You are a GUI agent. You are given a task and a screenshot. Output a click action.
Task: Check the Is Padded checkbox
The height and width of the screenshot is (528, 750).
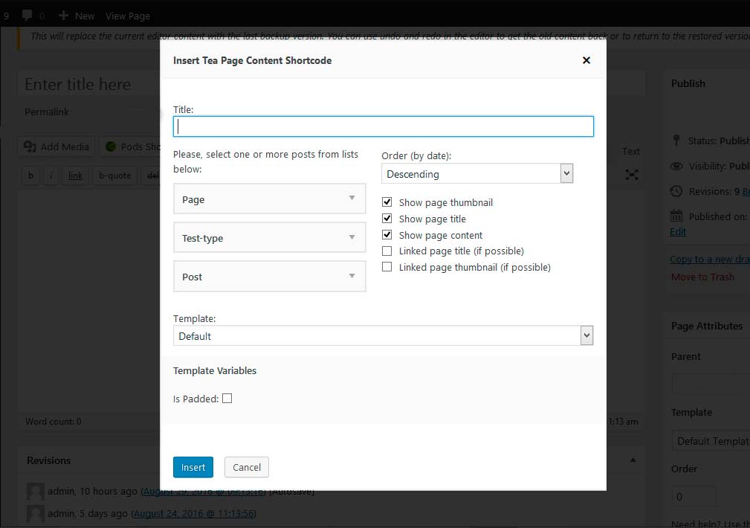click(x=227, y=399)
